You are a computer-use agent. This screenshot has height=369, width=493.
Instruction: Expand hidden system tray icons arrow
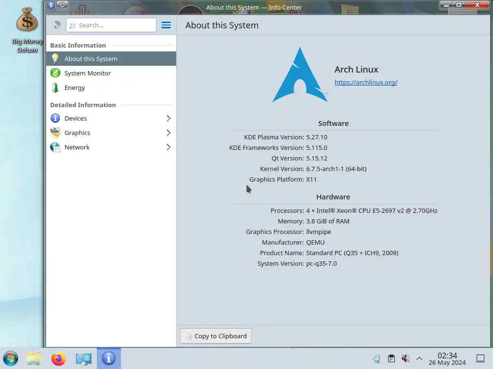click(419, 358)
